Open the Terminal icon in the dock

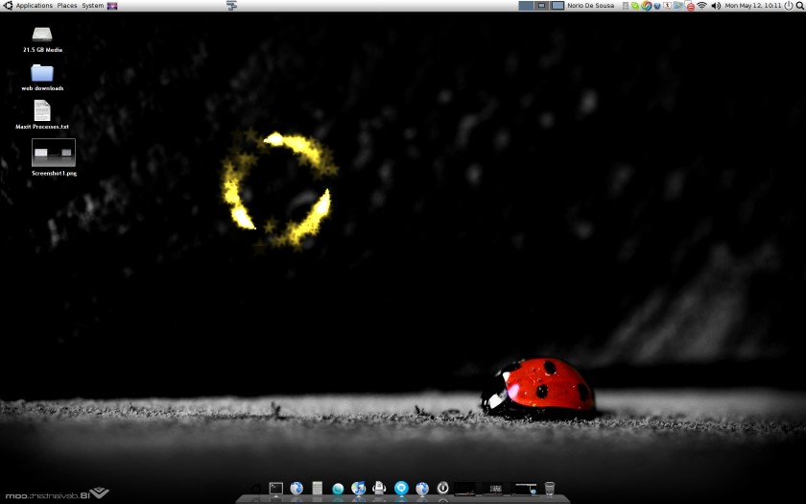[x=276, y=489]
